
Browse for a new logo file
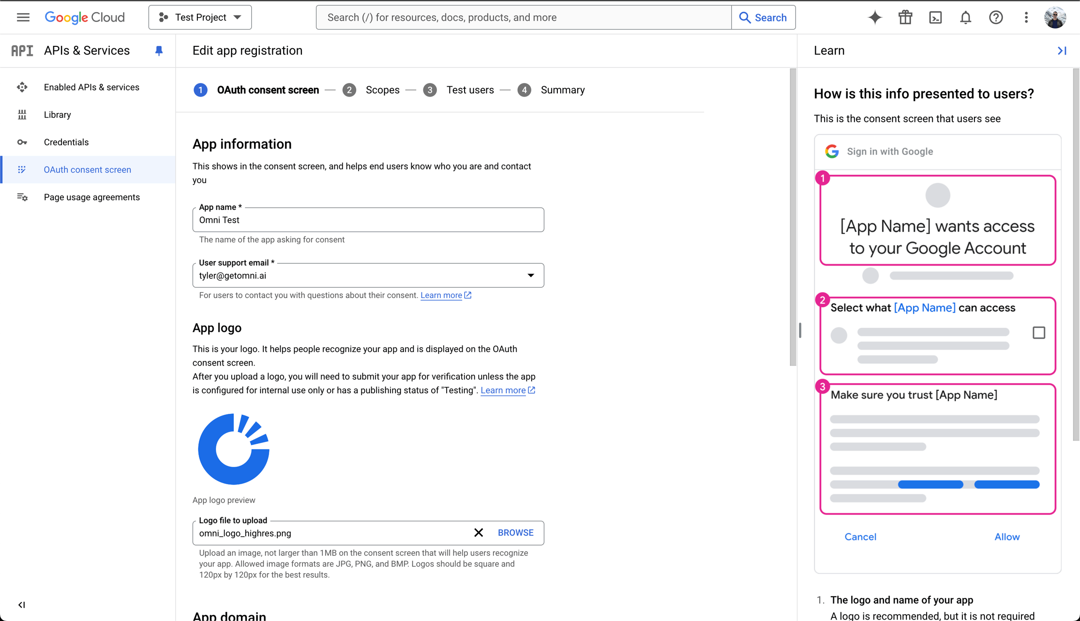tap(515, 532)
